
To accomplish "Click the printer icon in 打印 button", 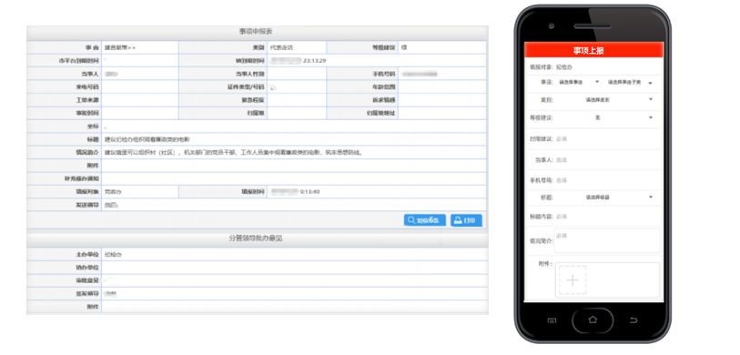I will pos(457,220).
